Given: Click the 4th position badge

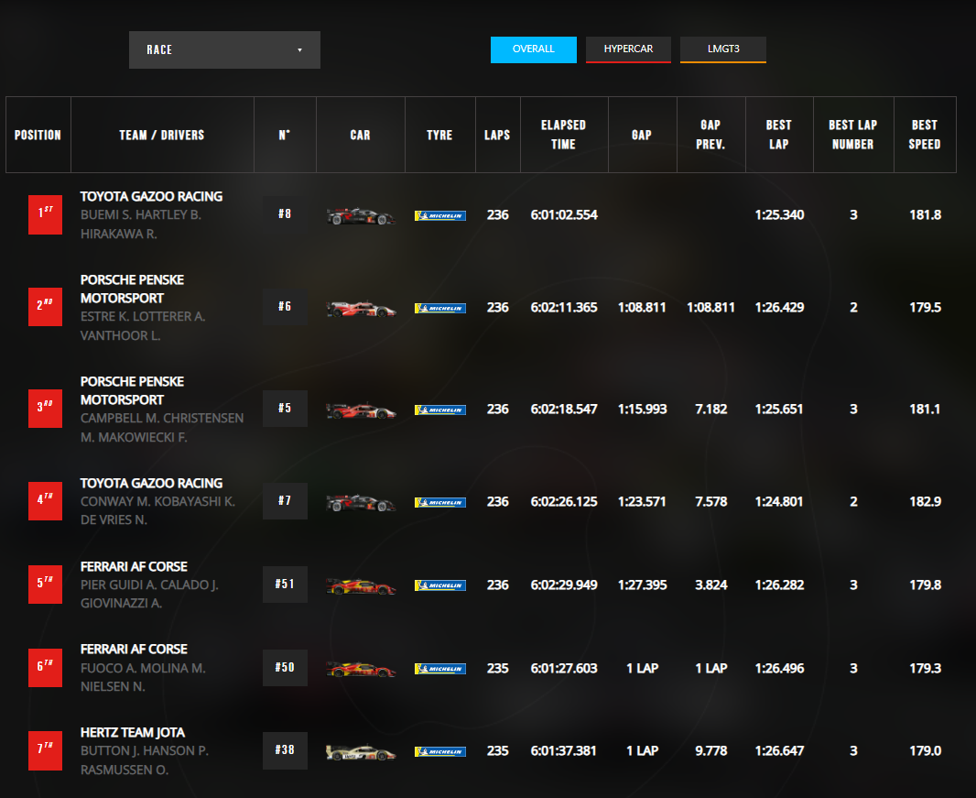Looking at the screenshot, I should point(46,501).
